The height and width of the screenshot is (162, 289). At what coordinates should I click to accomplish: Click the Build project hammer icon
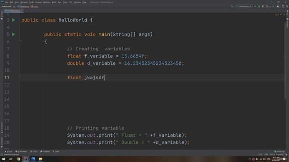click(x=232, y=6)
